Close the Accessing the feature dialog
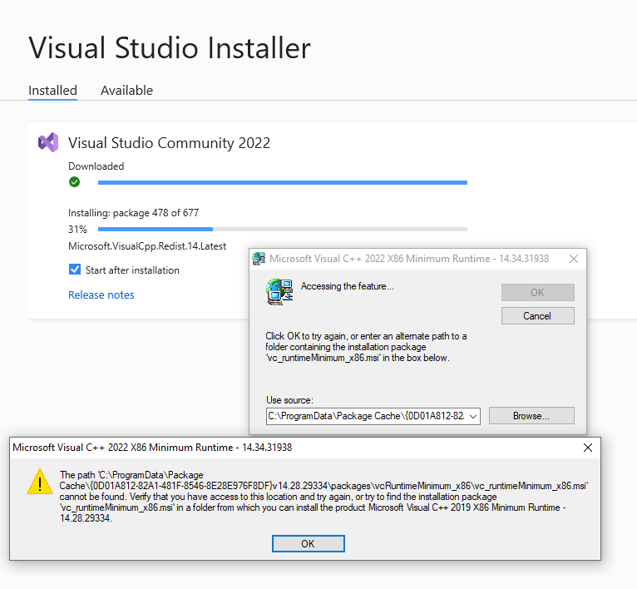This screenshot has width=637, height=589. (574, 259)
